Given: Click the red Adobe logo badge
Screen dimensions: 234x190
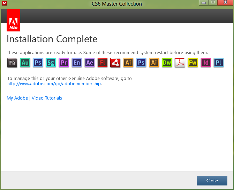Looking at the screenshot, I should coord(14,20).
